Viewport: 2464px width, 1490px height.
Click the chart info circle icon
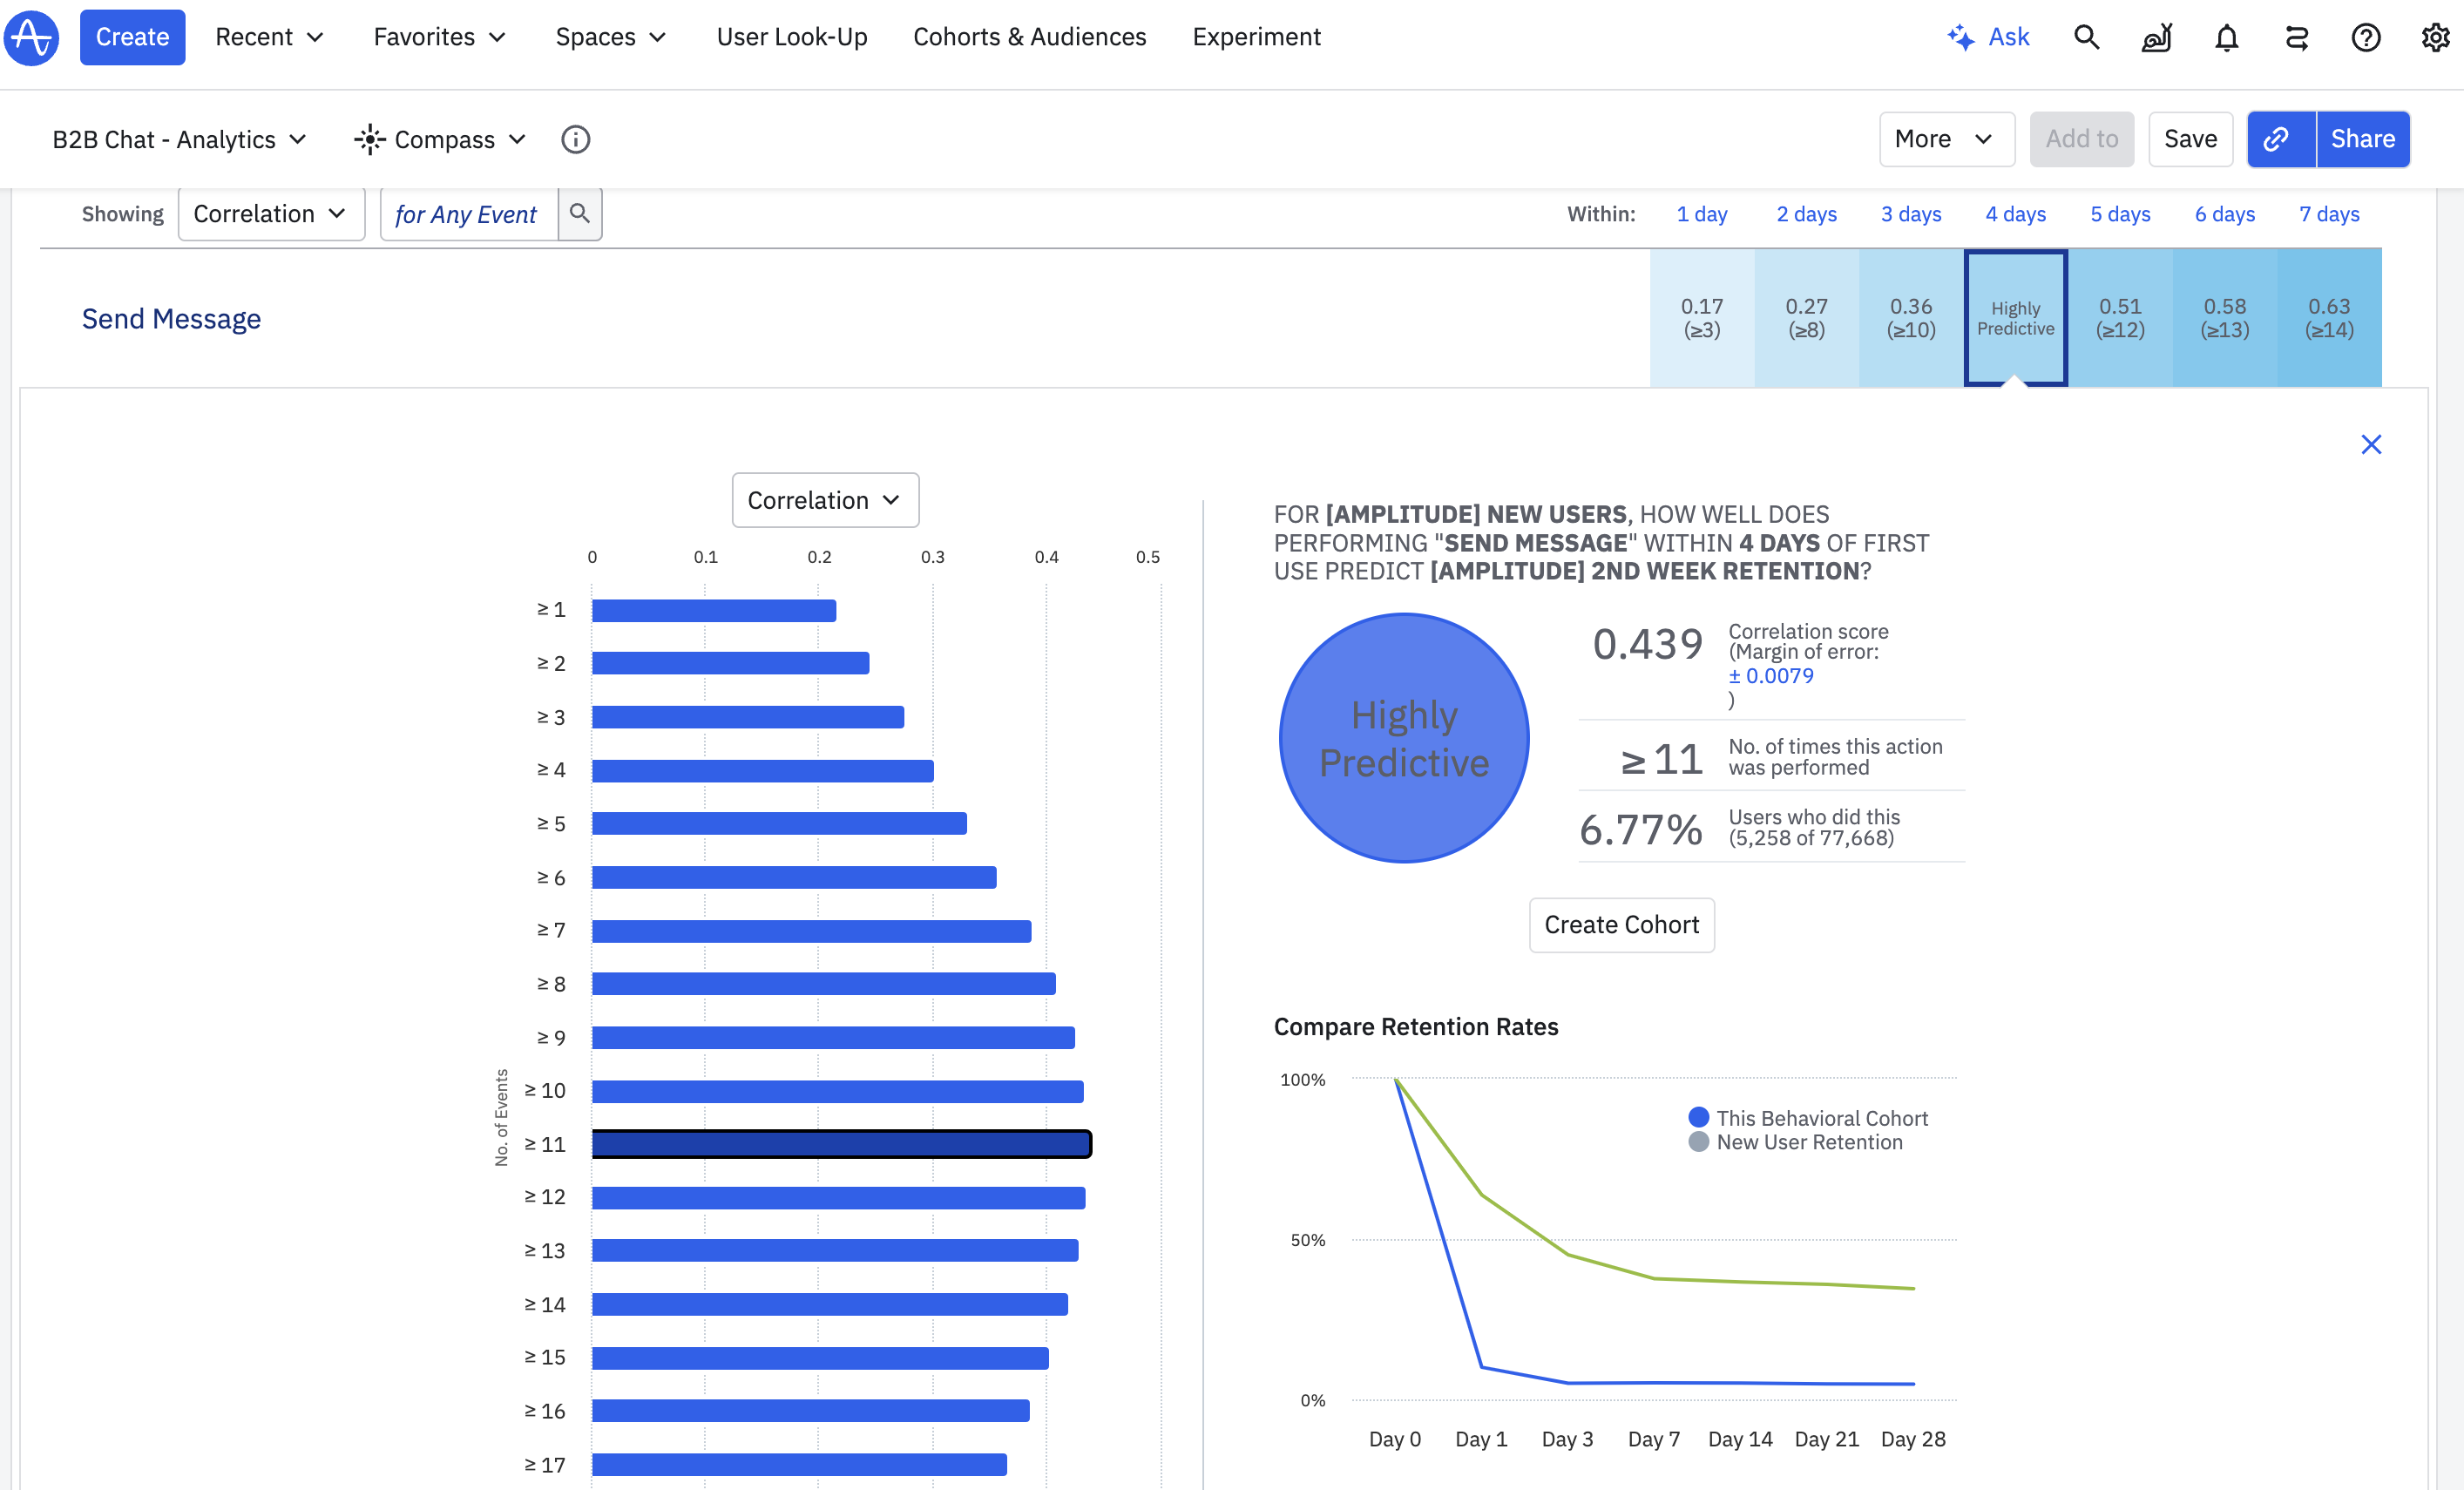pyautogui.click(x=575, y=139)
